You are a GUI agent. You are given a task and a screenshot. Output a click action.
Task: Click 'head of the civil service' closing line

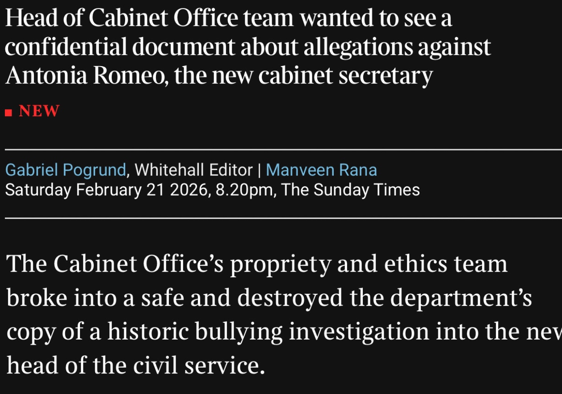(134, 366)
